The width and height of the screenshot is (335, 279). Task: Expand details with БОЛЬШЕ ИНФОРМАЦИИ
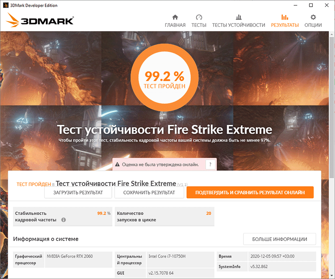point(279,239)
